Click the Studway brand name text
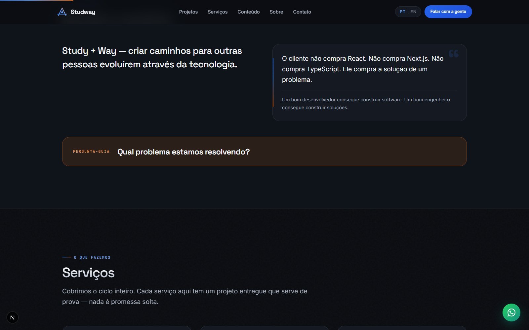Image resolution: width=529 pixels, height=330 pixels. pyautogui.click(x=83, y=12)
